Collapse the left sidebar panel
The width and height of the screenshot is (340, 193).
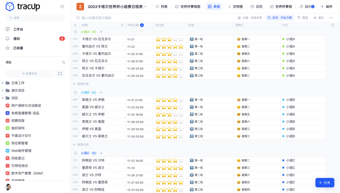click(62, 7)
